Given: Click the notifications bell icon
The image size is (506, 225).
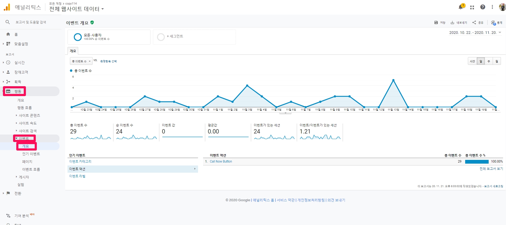Looking at the screenshot, I should click(461, 7).
